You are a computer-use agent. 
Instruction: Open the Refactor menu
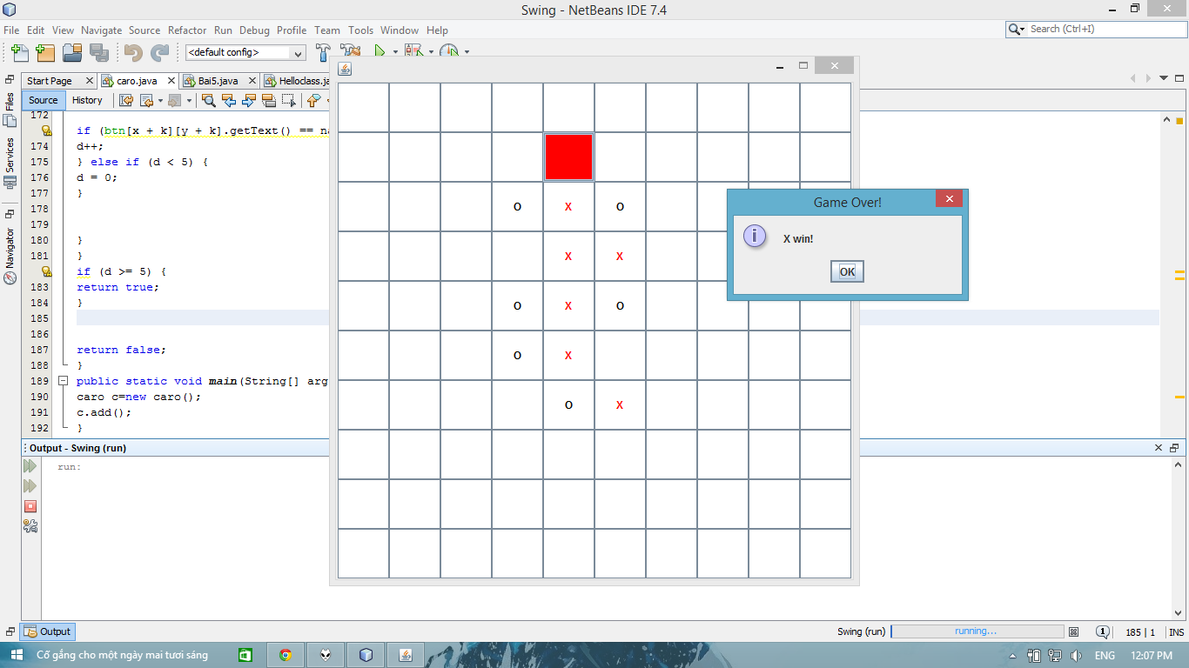[187, 30]
